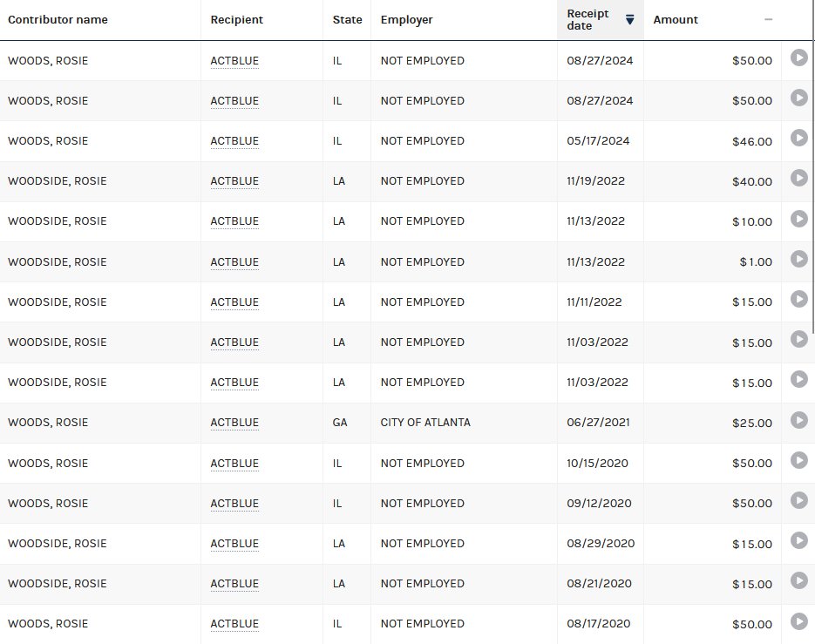Screen dimensions: 815x644
Task: Expand details for the 10/15/2020 row
Action: coord(799,460)
